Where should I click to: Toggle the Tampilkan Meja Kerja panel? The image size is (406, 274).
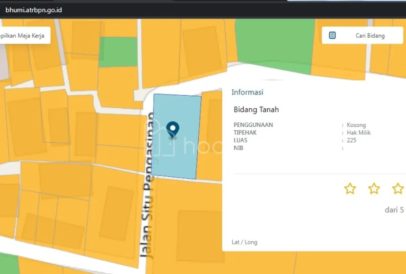click(22, 35)
